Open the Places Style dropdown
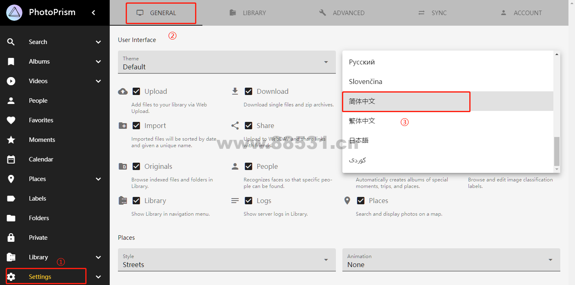This screenshot has height=285, width=575. pos(227,260)
